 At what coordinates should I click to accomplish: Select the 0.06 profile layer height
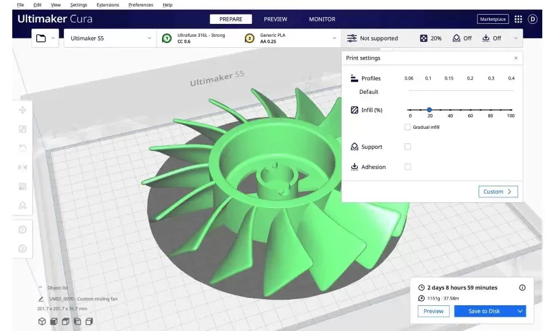pos(409,78)
